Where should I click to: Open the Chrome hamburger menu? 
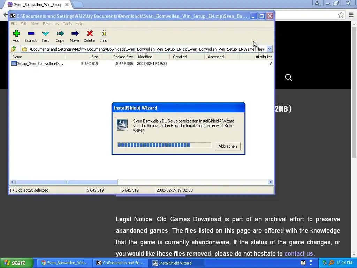[351, 15]
